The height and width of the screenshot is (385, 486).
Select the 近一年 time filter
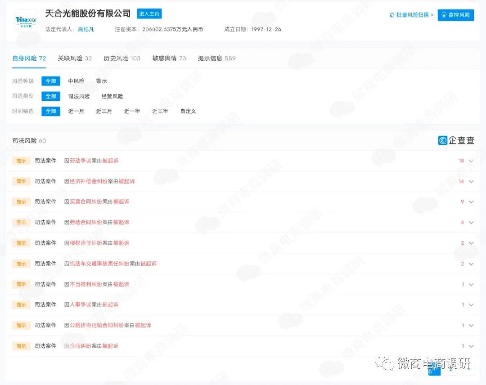coord(131,111)
